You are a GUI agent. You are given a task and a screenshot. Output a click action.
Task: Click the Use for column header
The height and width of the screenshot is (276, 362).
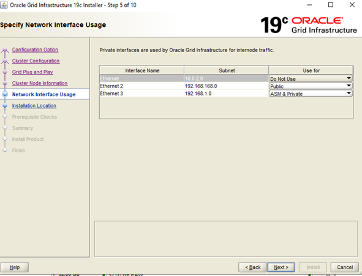coord(311,70)
